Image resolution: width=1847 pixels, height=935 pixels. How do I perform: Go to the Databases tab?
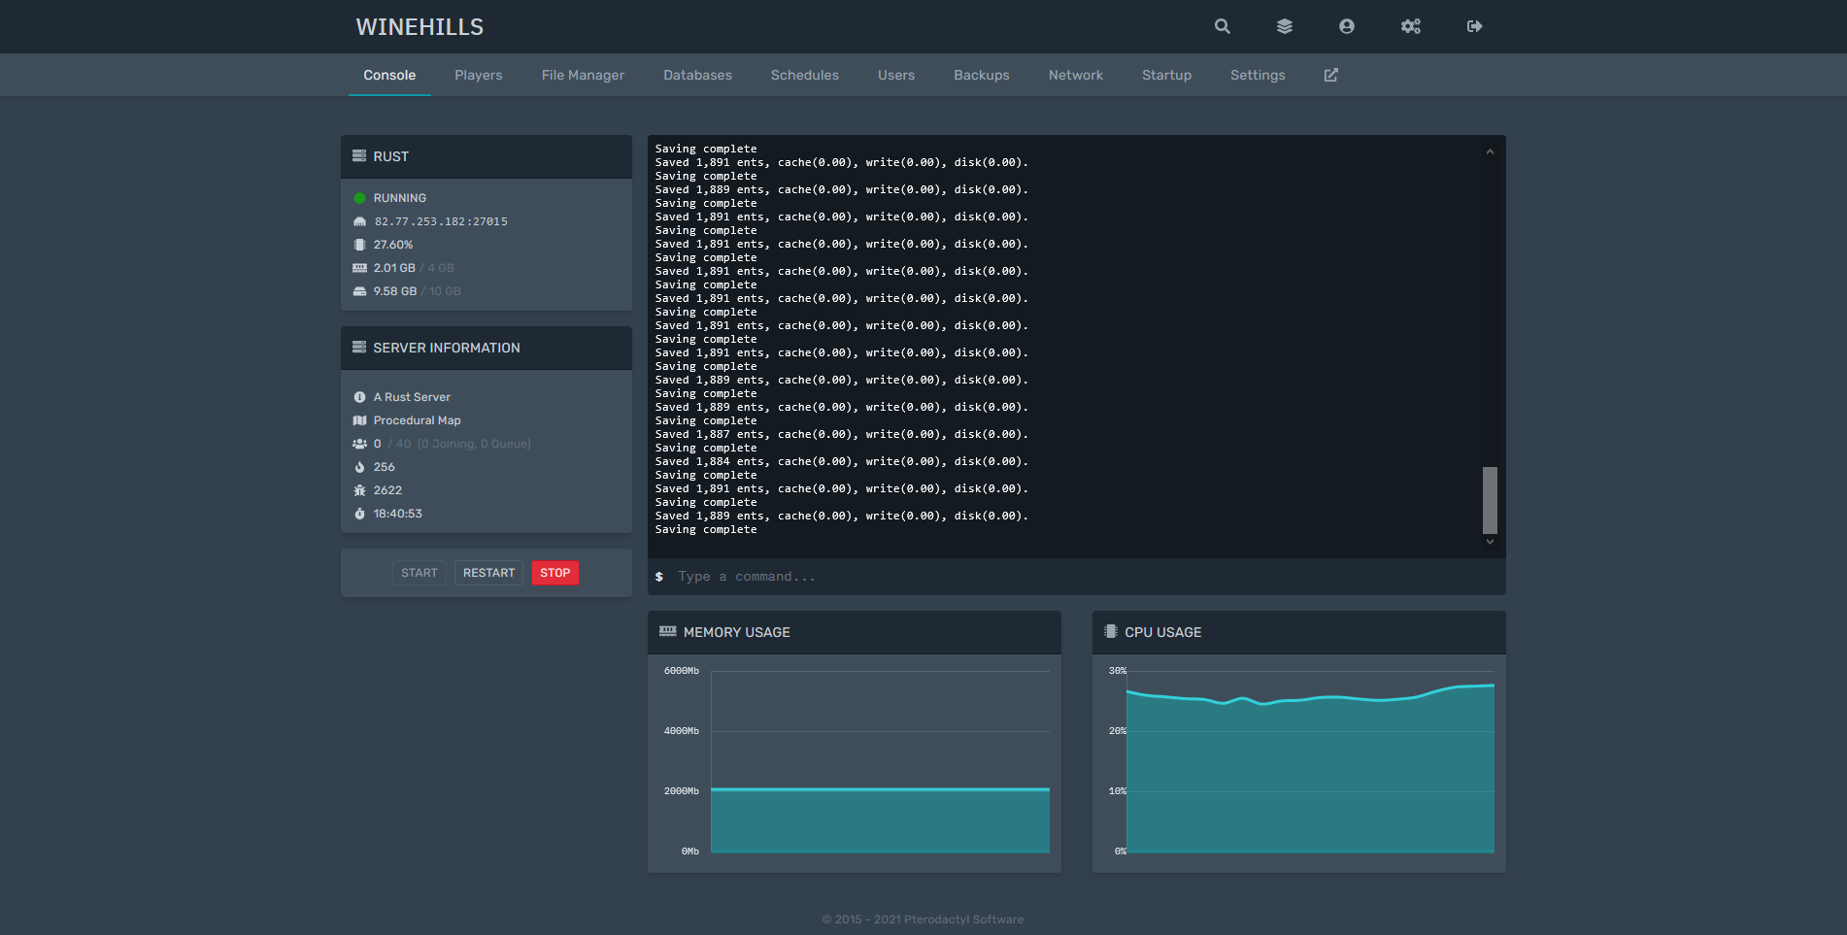pos(697,75)
